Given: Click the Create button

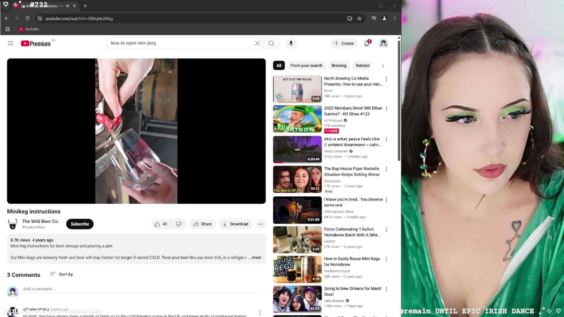Looking at the screenshot, I should click(x=344, y=43).
